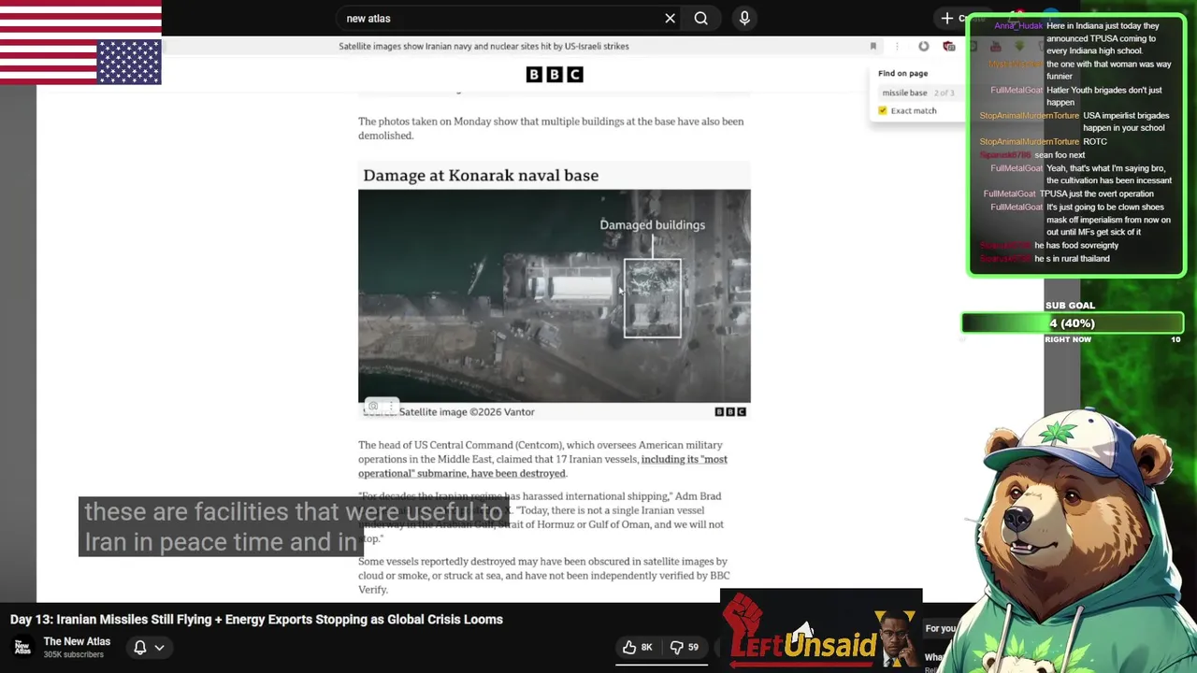Dislike the video with the thumbs-down button
The height and width of the screenshot is (673, 1197).
click(x=685, y=647)
